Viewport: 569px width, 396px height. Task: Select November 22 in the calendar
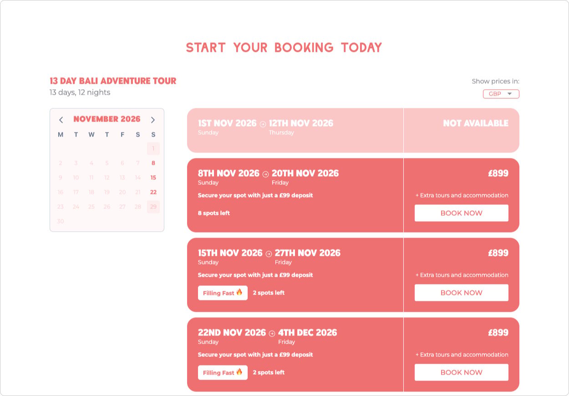[x=153, y=192]
